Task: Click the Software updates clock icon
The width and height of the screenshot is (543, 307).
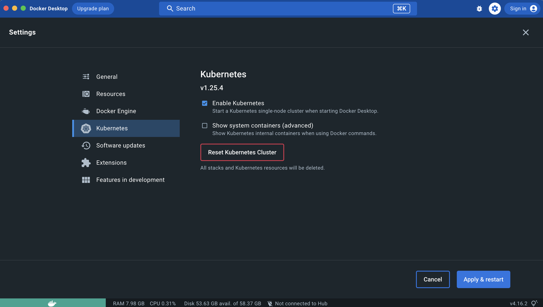Action: click(x=86, y=145)
